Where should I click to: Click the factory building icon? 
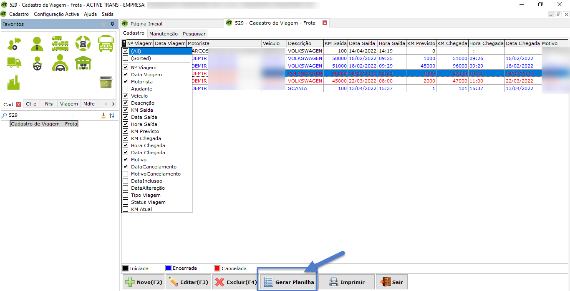click(x=14, y=82)
